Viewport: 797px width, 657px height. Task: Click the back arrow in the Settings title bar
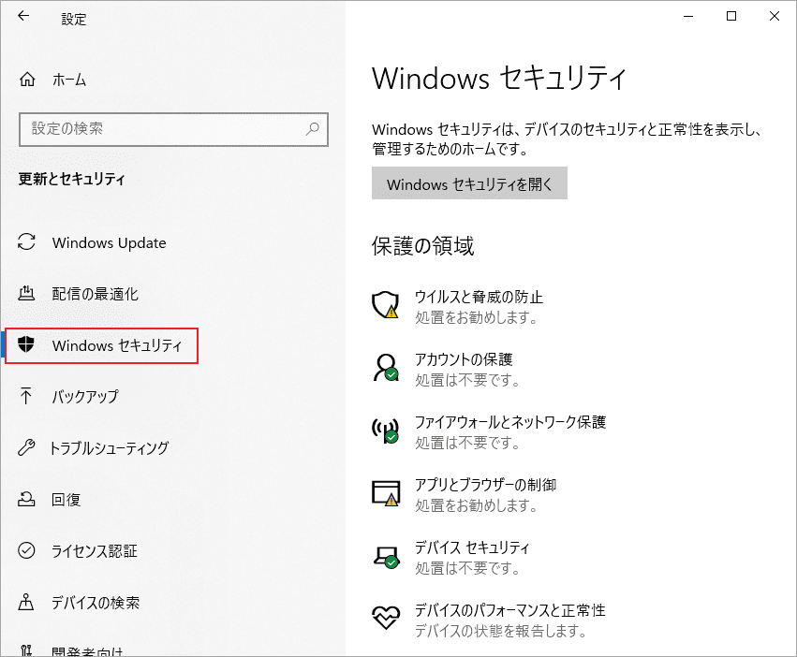coord(23,16)
